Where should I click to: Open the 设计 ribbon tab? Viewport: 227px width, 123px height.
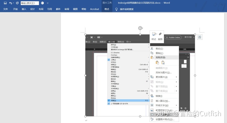[x=32, y=9]
